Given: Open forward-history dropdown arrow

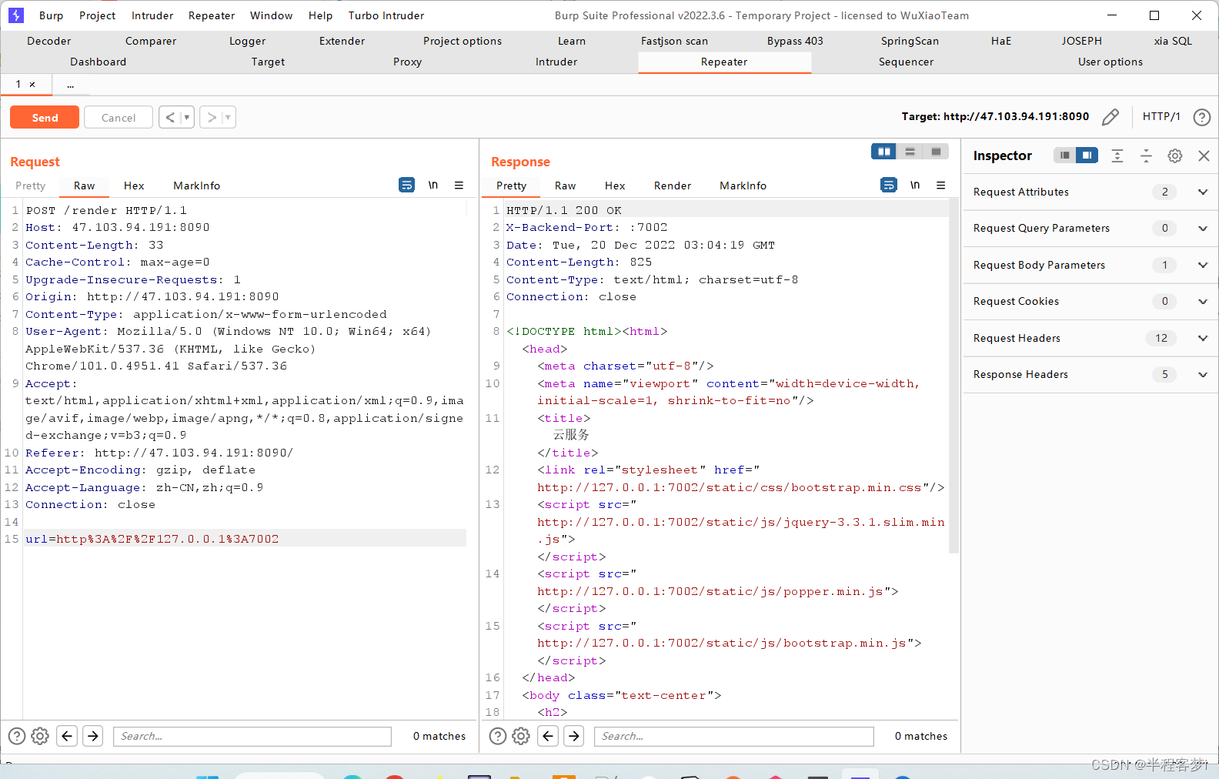Looking at the screenshot, I should pos(229,117).
